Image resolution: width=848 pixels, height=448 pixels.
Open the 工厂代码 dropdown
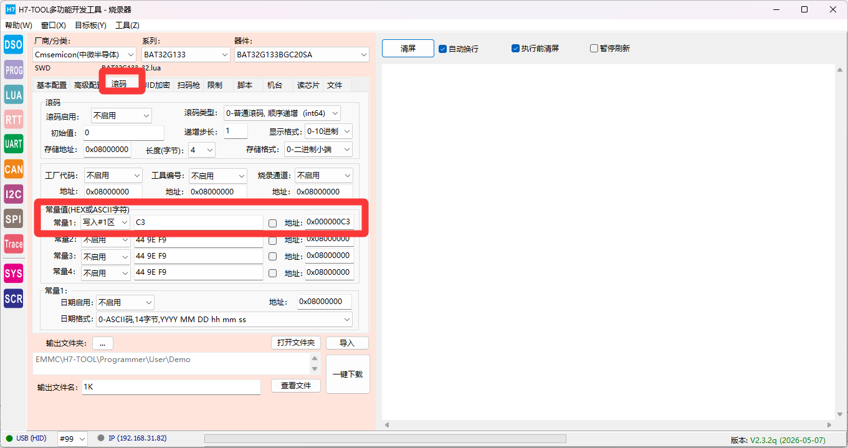(113, 176)
